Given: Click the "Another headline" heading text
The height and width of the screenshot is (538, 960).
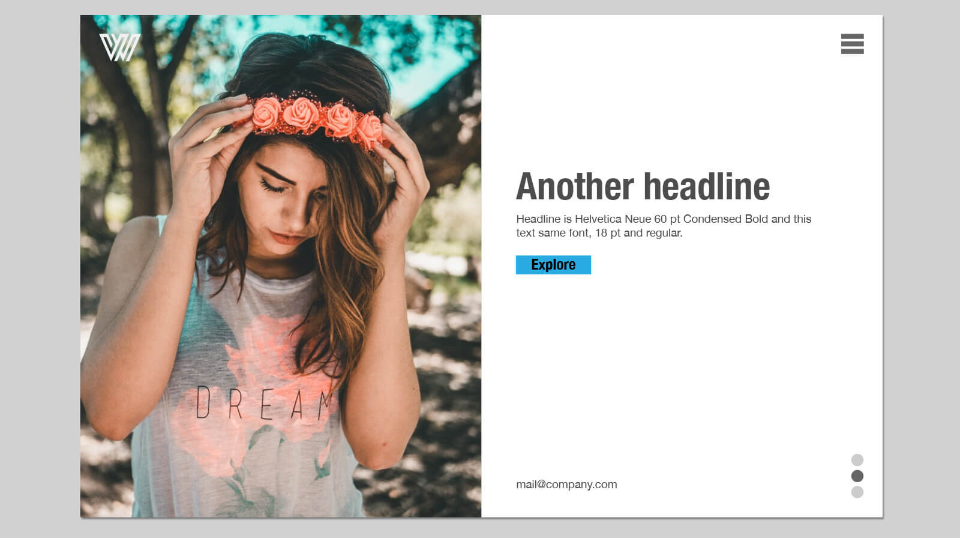Looking at the screenshot, I should tap(643, 186).
